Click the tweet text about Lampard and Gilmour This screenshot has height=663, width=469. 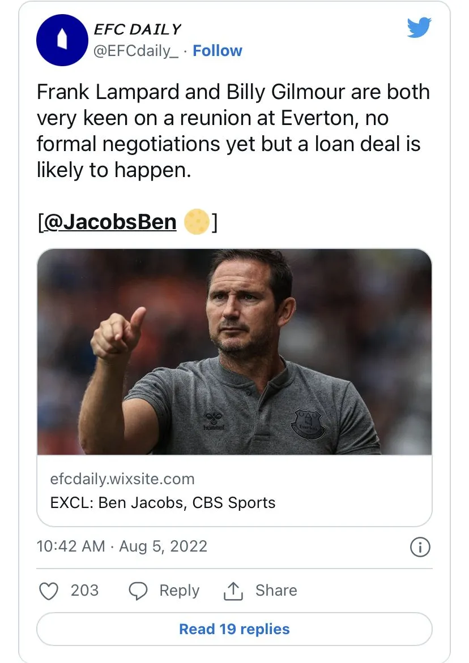click(233, 131)
